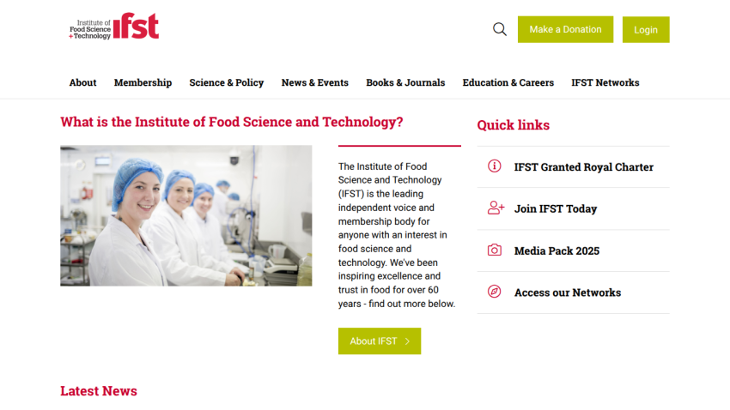
Task: Open the Media Pack 2025 link
Action: [x=557, y=250]
